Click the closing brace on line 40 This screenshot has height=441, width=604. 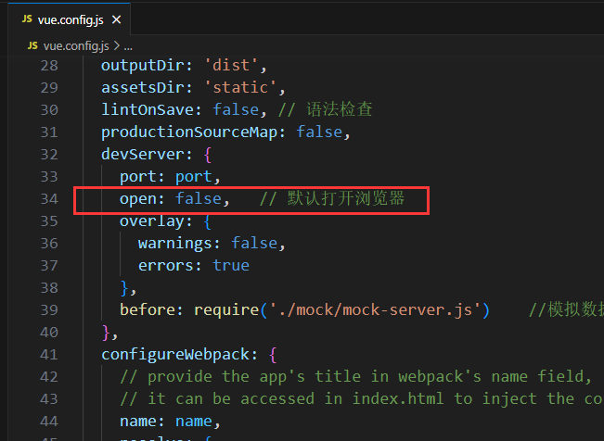pos(106,333)
